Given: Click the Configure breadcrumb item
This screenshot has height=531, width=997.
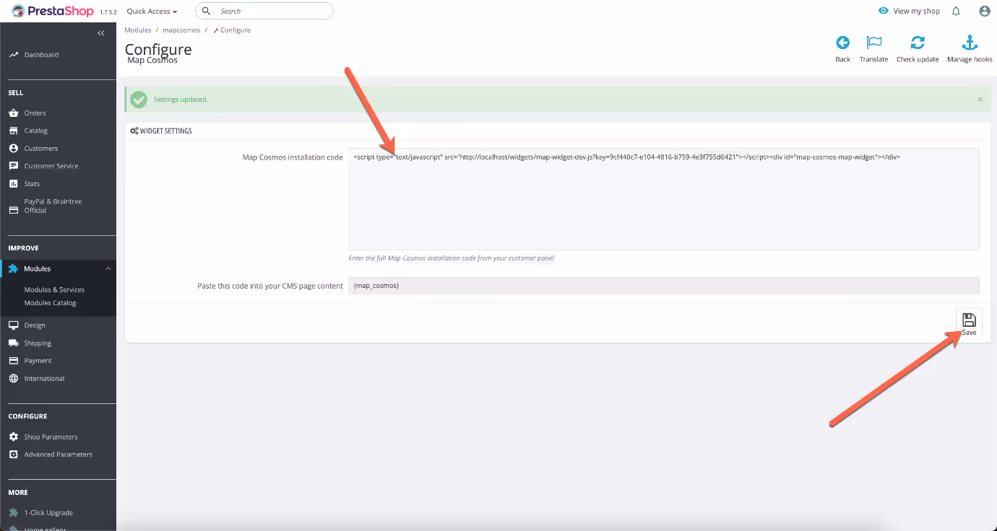Looking at the screenshot, I should (232, 30).
